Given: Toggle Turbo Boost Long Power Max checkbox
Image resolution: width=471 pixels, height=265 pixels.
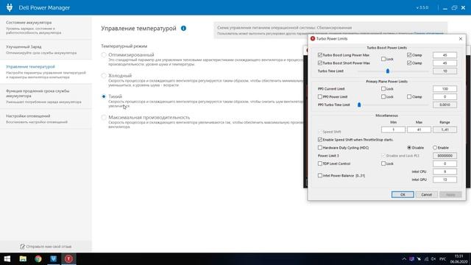Looking at the screenshot, I should (320, 55).
